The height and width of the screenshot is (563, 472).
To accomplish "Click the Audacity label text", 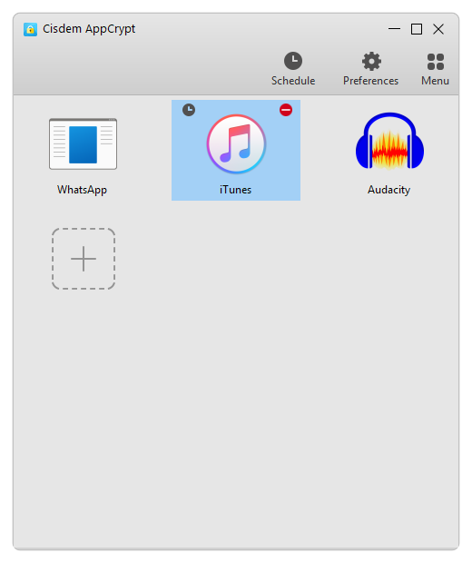I will [x=388, y=190].
